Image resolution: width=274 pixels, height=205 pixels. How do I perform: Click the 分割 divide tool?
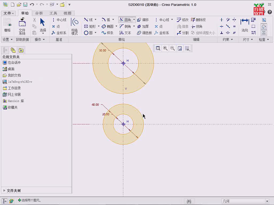(x=182, y=33)
